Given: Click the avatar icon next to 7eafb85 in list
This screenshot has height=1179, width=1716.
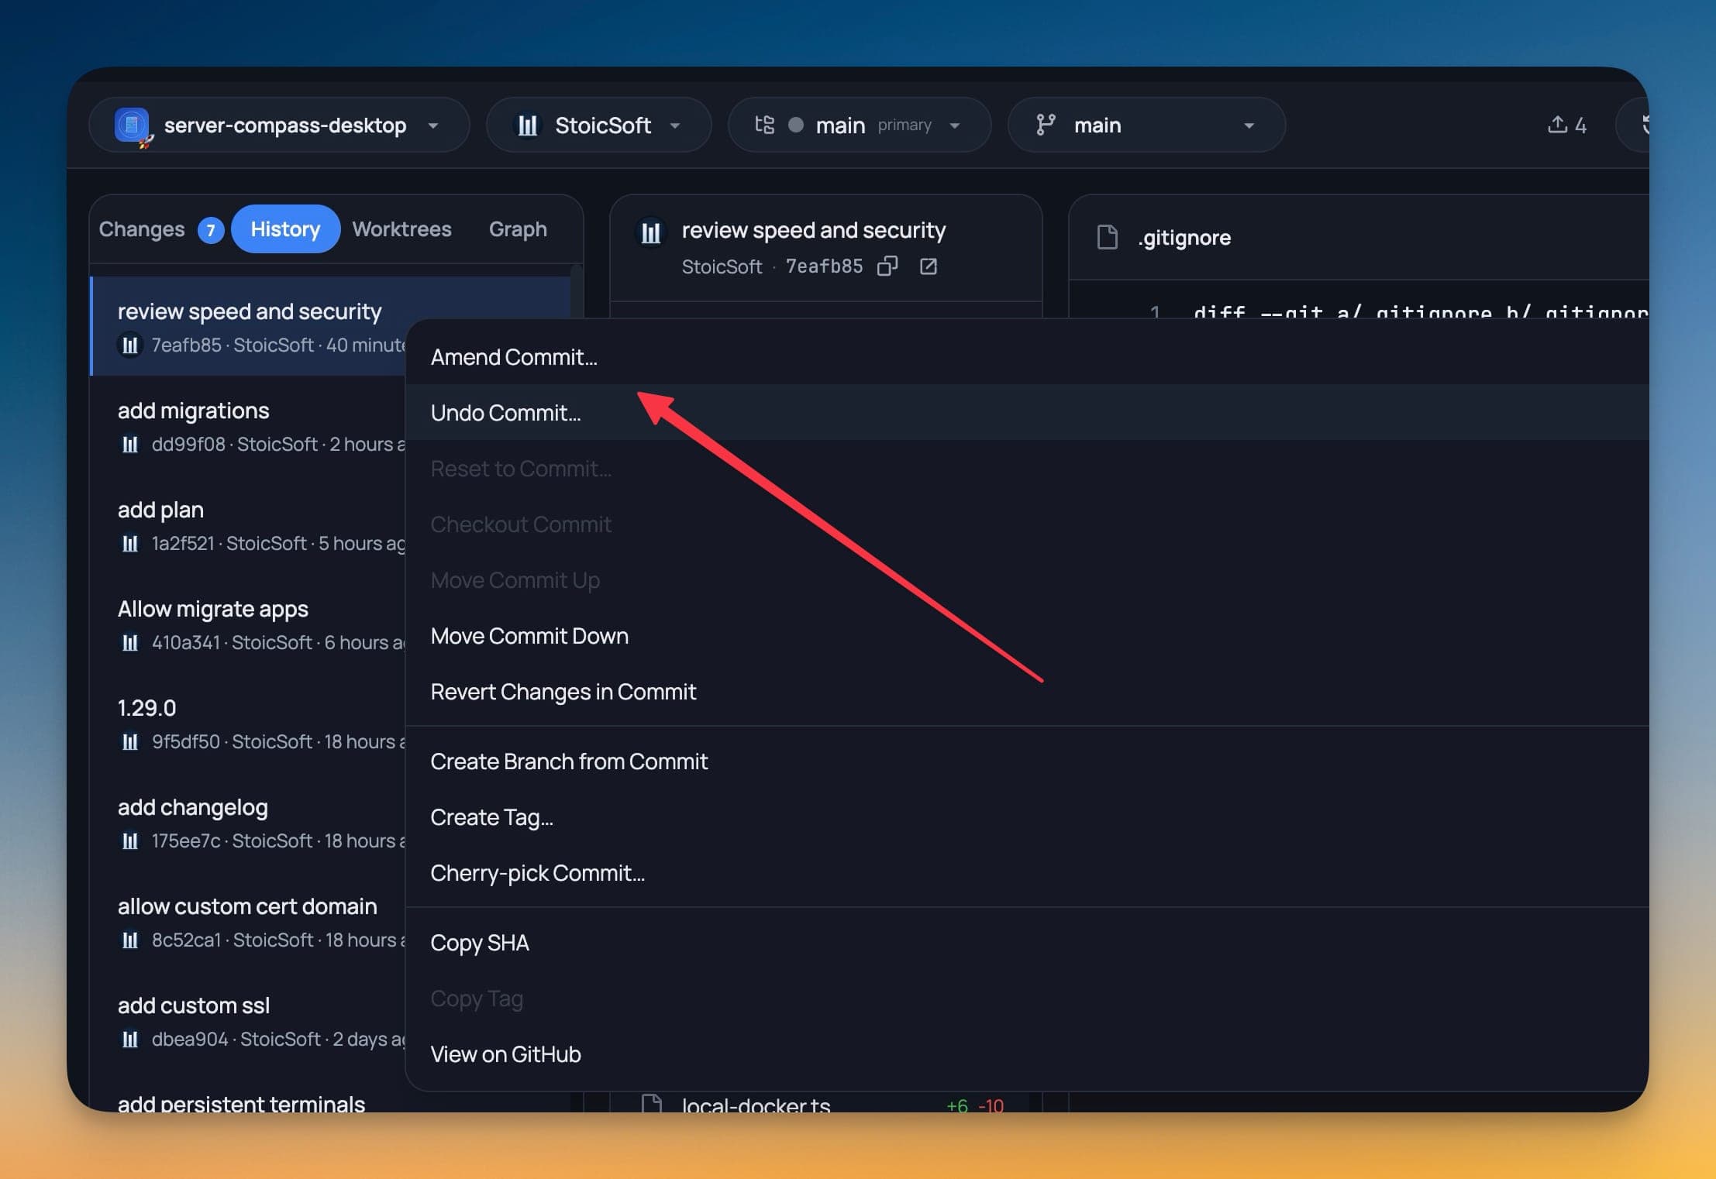Looking at the screenshot, I should click(130, 345).
